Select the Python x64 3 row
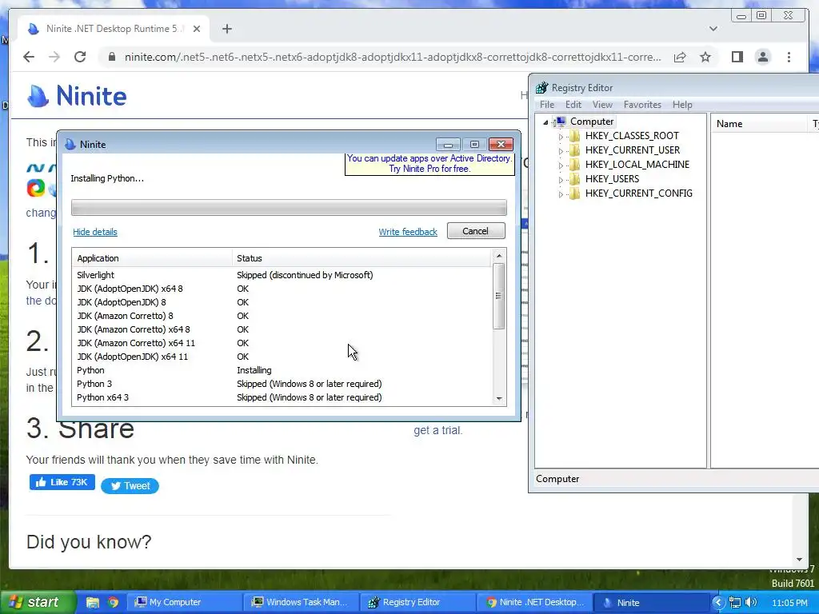The width and height of the screenshot is (819, 614). point(282,397)
